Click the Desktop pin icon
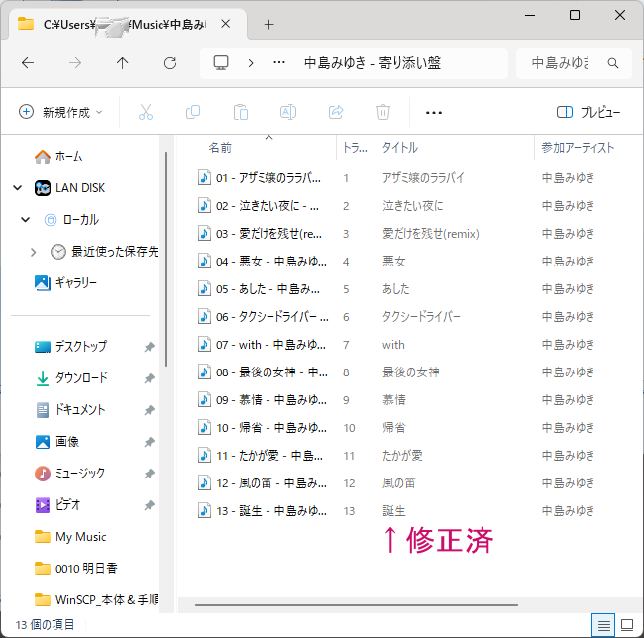 point(149,347)
